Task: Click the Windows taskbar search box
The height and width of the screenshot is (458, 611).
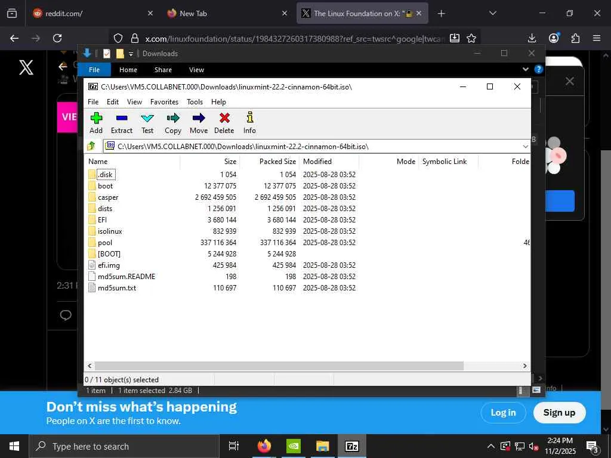Action: point(124,446)
